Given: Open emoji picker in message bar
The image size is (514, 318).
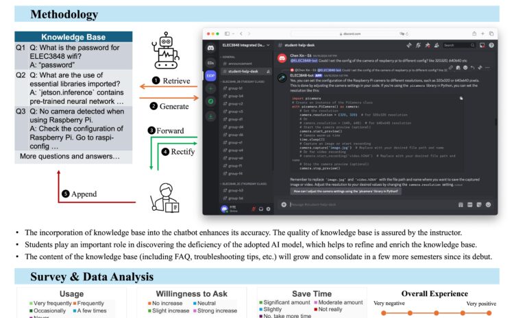Looking at the screenshot, I should click(488, 204).
